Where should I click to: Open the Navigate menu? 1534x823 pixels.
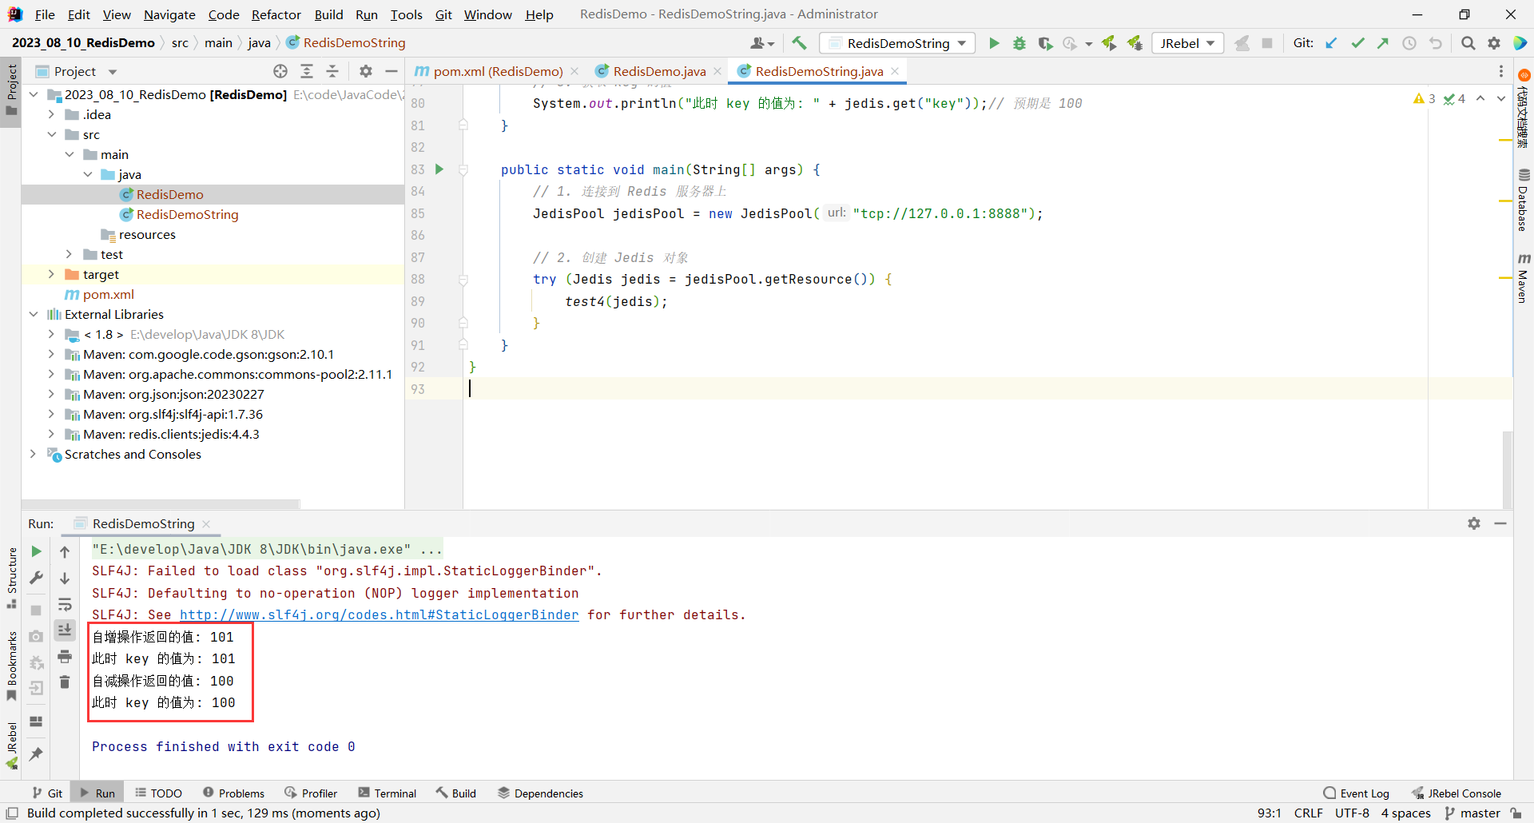pyautogui.click(x=169, y=14)
